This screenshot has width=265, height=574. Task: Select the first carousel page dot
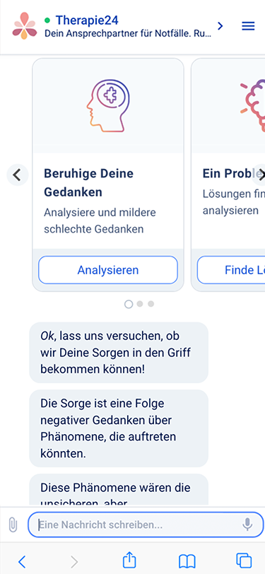[129, 304]
